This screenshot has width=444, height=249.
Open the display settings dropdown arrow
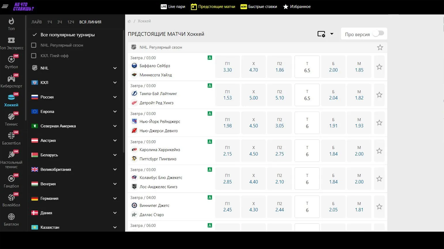tap(332, 34)
